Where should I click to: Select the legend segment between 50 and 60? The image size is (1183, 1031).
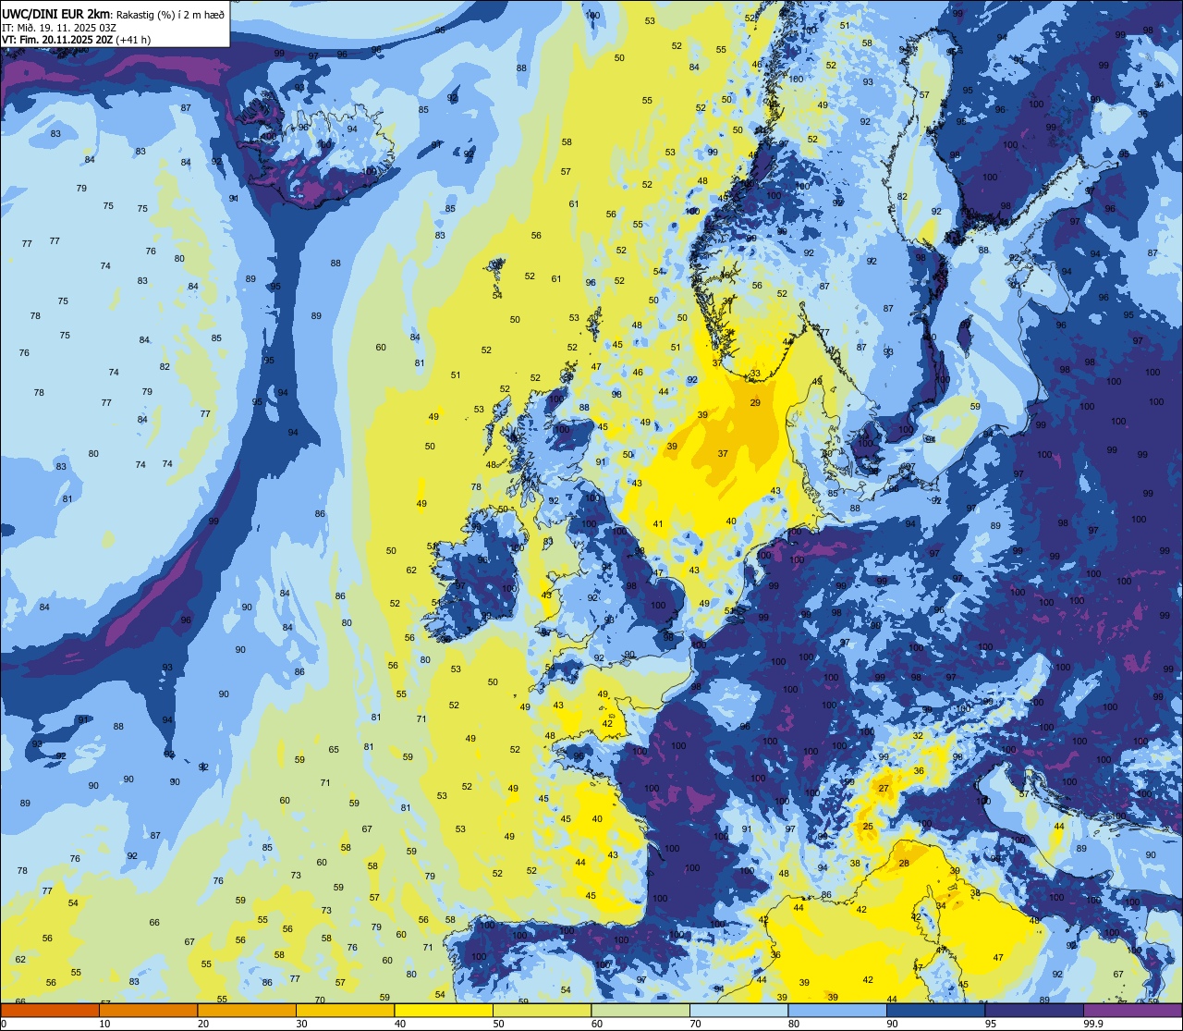pos(542,1010)
